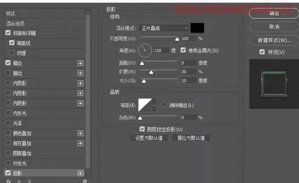Click the 距离 field showing 5

[x=189, y=63]
